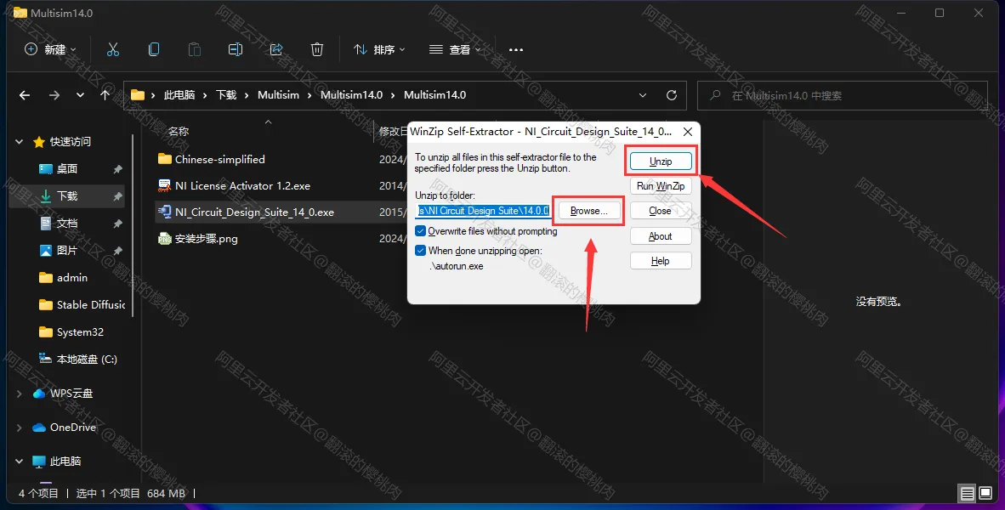Click 下载 in the address breadcrumb
The height and width of the screenshot is (510, 1005).
[226, 95]
